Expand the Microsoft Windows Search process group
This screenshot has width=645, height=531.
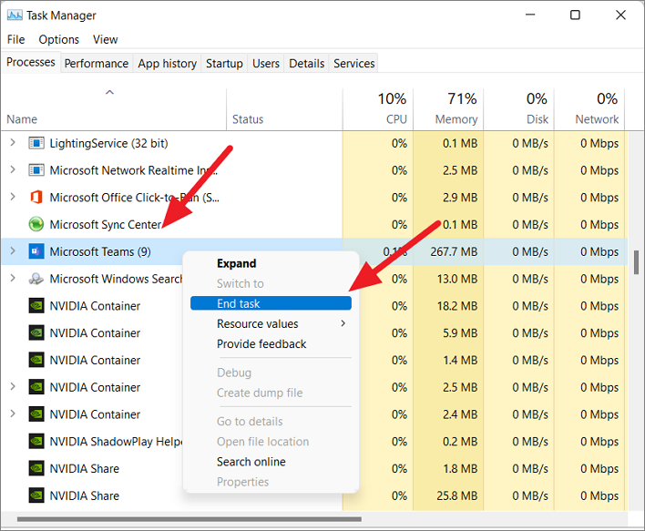click(x=13, y=278)
